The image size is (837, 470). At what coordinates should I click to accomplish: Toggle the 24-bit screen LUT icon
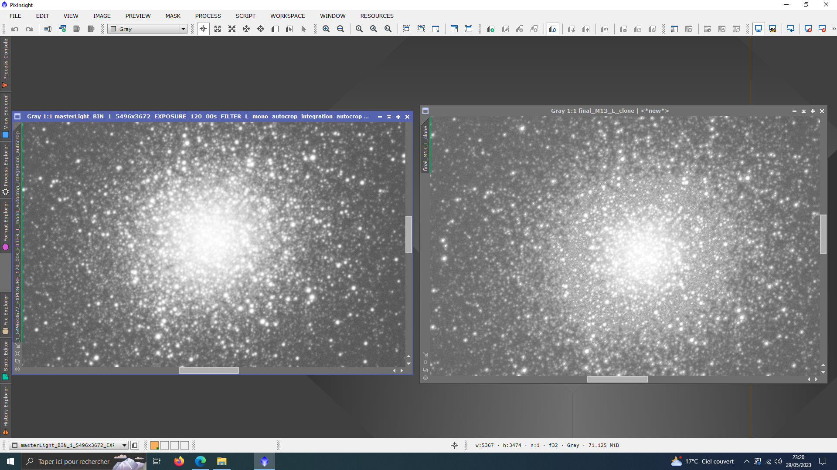773,29
